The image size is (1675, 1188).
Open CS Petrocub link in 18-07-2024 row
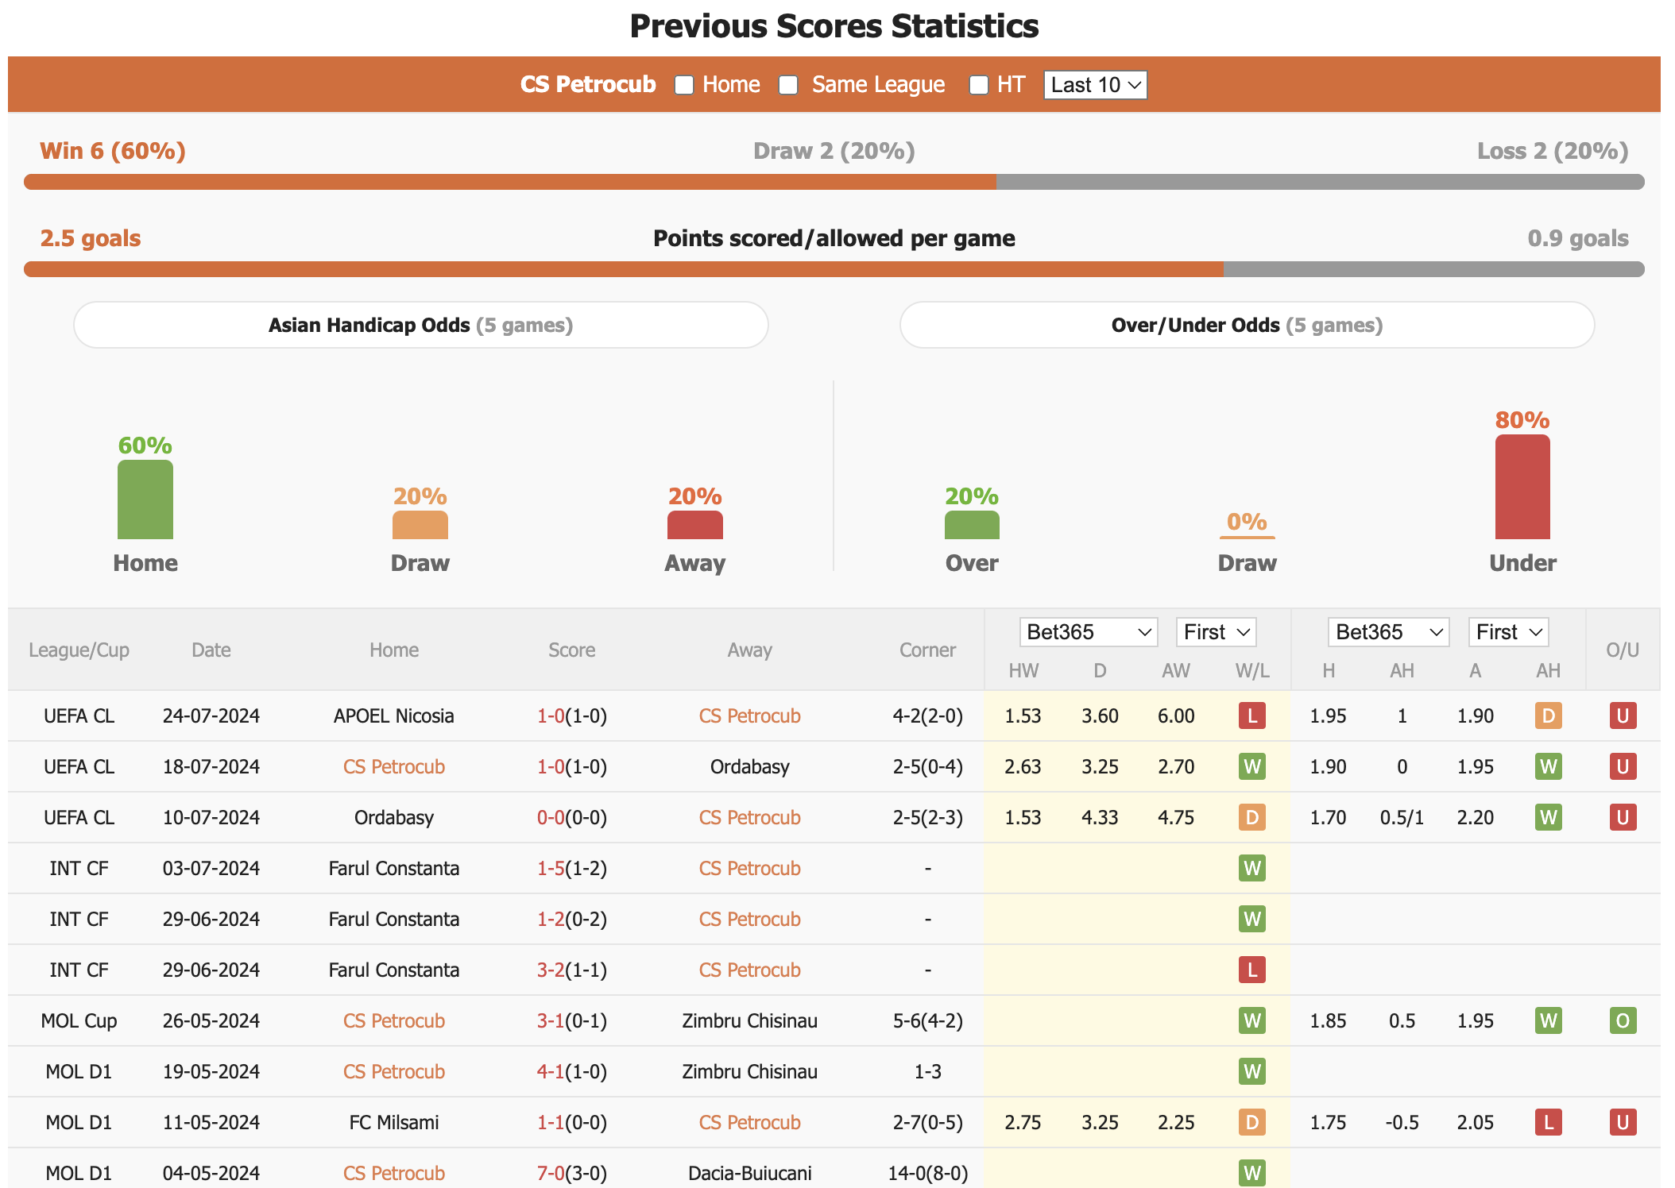click(x=393, y=766)
